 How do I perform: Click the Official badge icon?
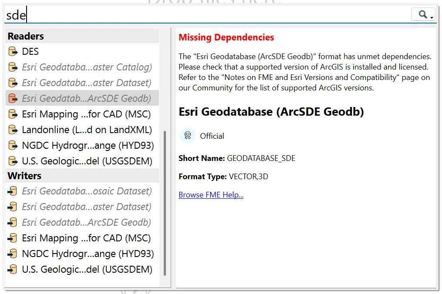pyautogui.click(x=187, y=136)
